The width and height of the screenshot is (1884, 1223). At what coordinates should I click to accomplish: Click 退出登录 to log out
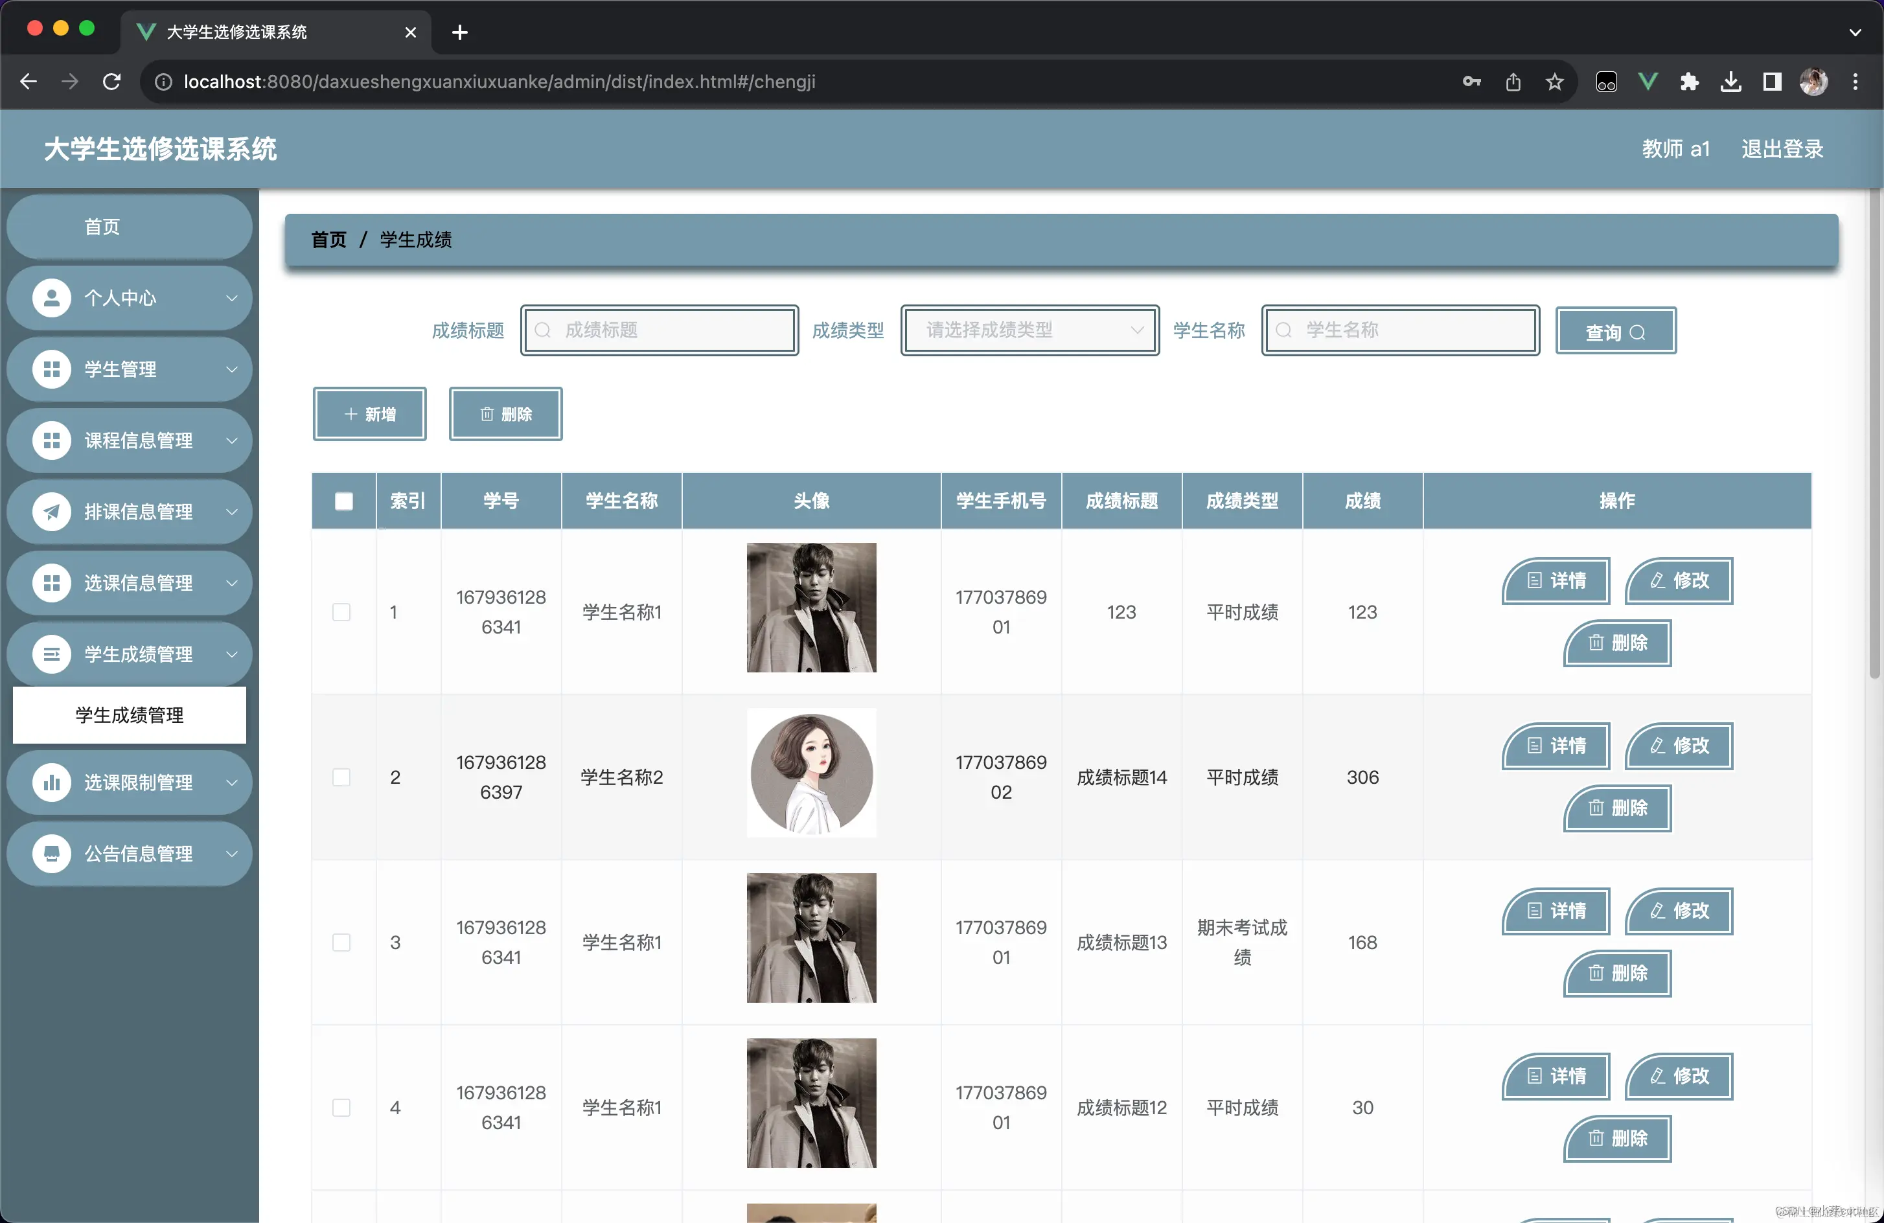point(1782,149)
